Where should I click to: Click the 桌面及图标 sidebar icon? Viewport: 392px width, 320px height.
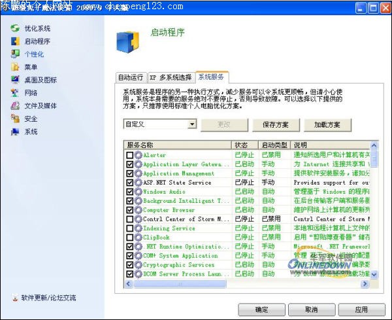pyautogui.click(x=15, y=80)
